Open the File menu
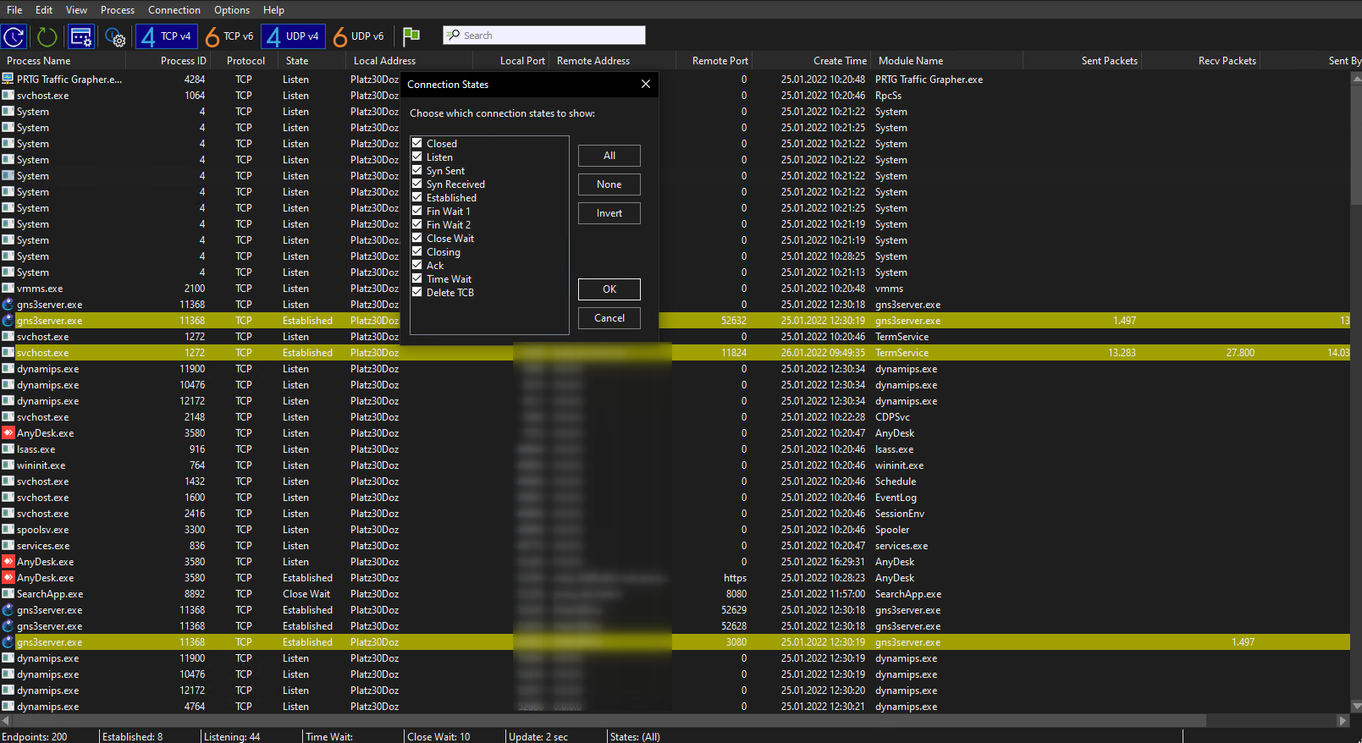 pyautogui.click(x=14, y=10)
